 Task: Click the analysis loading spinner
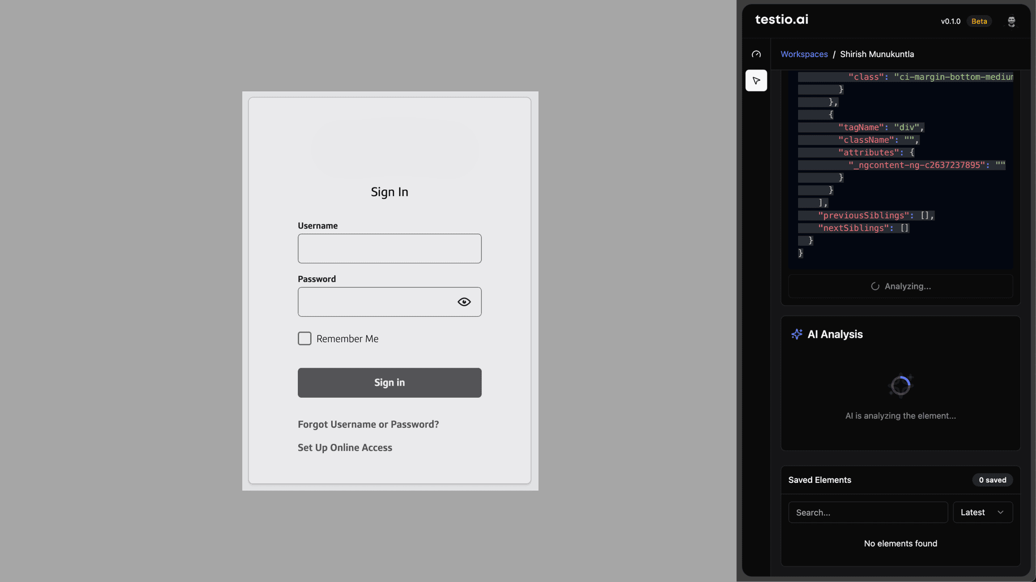point(900,386)
